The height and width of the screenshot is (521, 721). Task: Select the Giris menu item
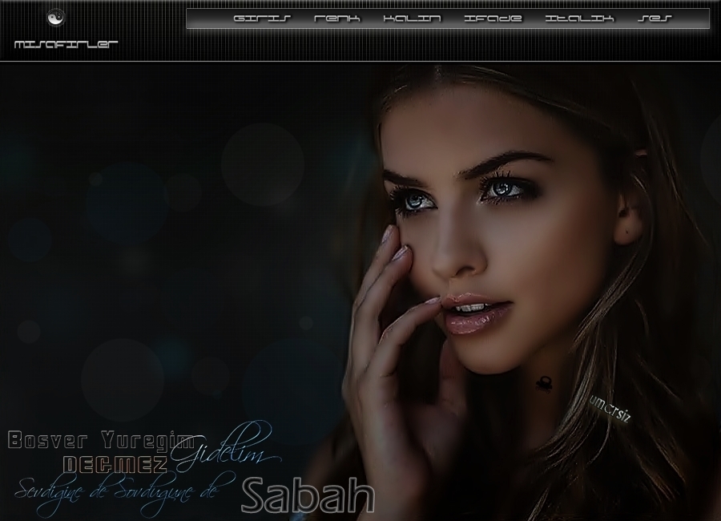(262, 19)
